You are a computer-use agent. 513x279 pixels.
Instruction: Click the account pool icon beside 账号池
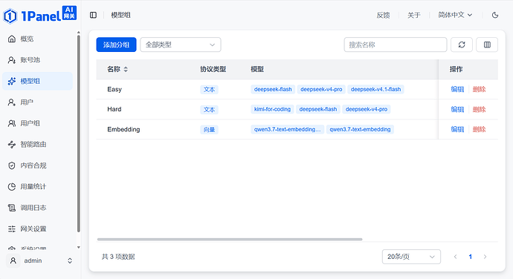(12, 60)
